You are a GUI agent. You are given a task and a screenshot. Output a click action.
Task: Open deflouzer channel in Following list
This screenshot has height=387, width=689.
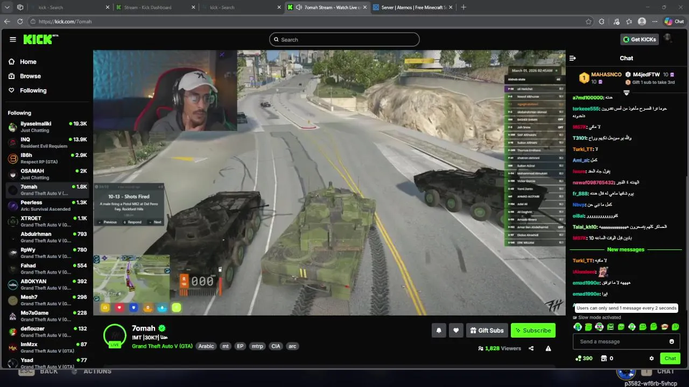[47, 332]
